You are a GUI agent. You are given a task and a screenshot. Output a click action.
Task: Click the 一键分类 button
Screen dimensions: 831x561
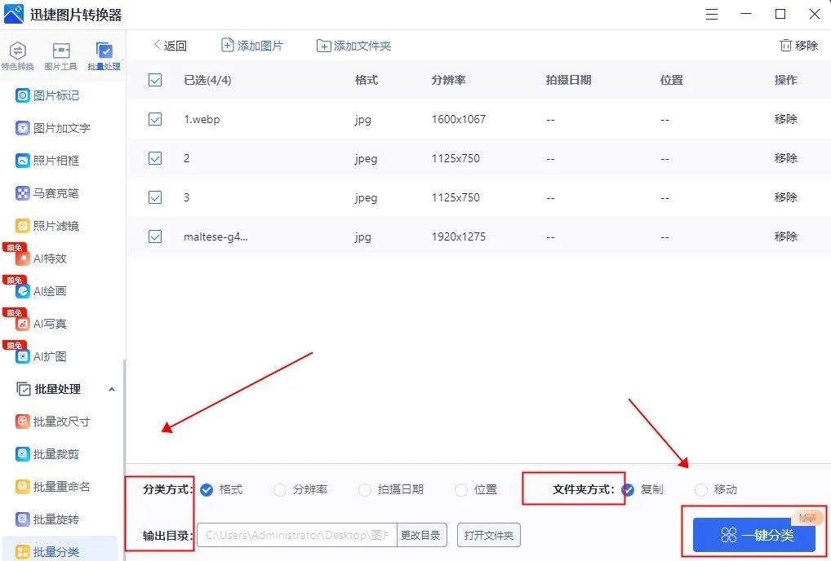[753, 535]
